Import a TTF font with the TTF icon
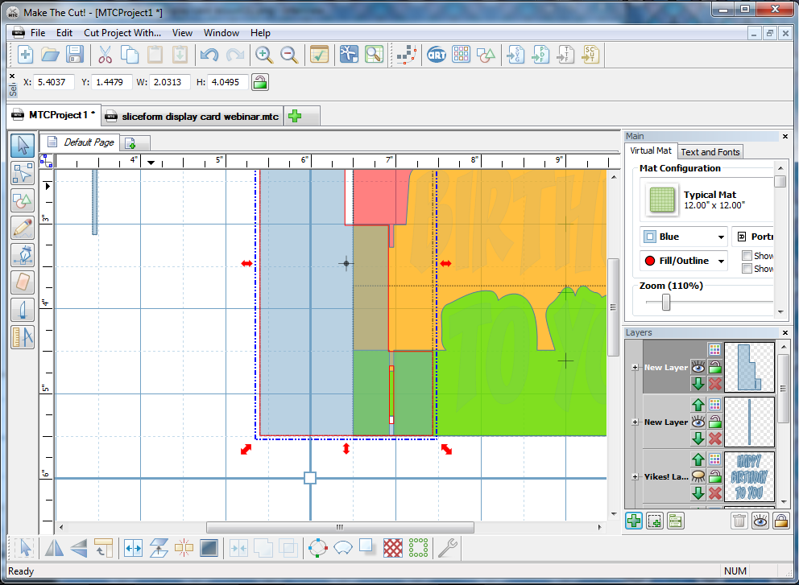The height and width of the screenshot is (585, 799). coord(565,55)
